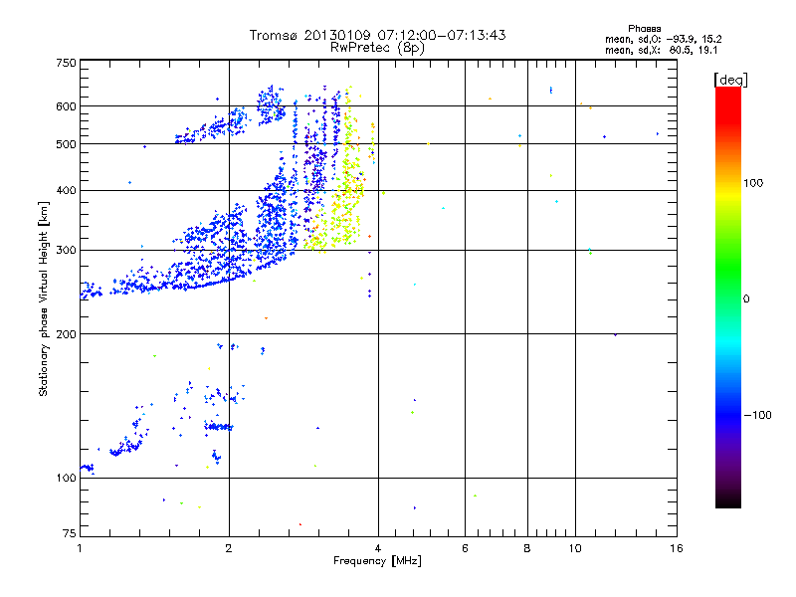The width and height of the screenshot is (796, 597).
Task: Click the '4' frequency axis tick label
Action: pyautogui.click(x=378, y=548)
